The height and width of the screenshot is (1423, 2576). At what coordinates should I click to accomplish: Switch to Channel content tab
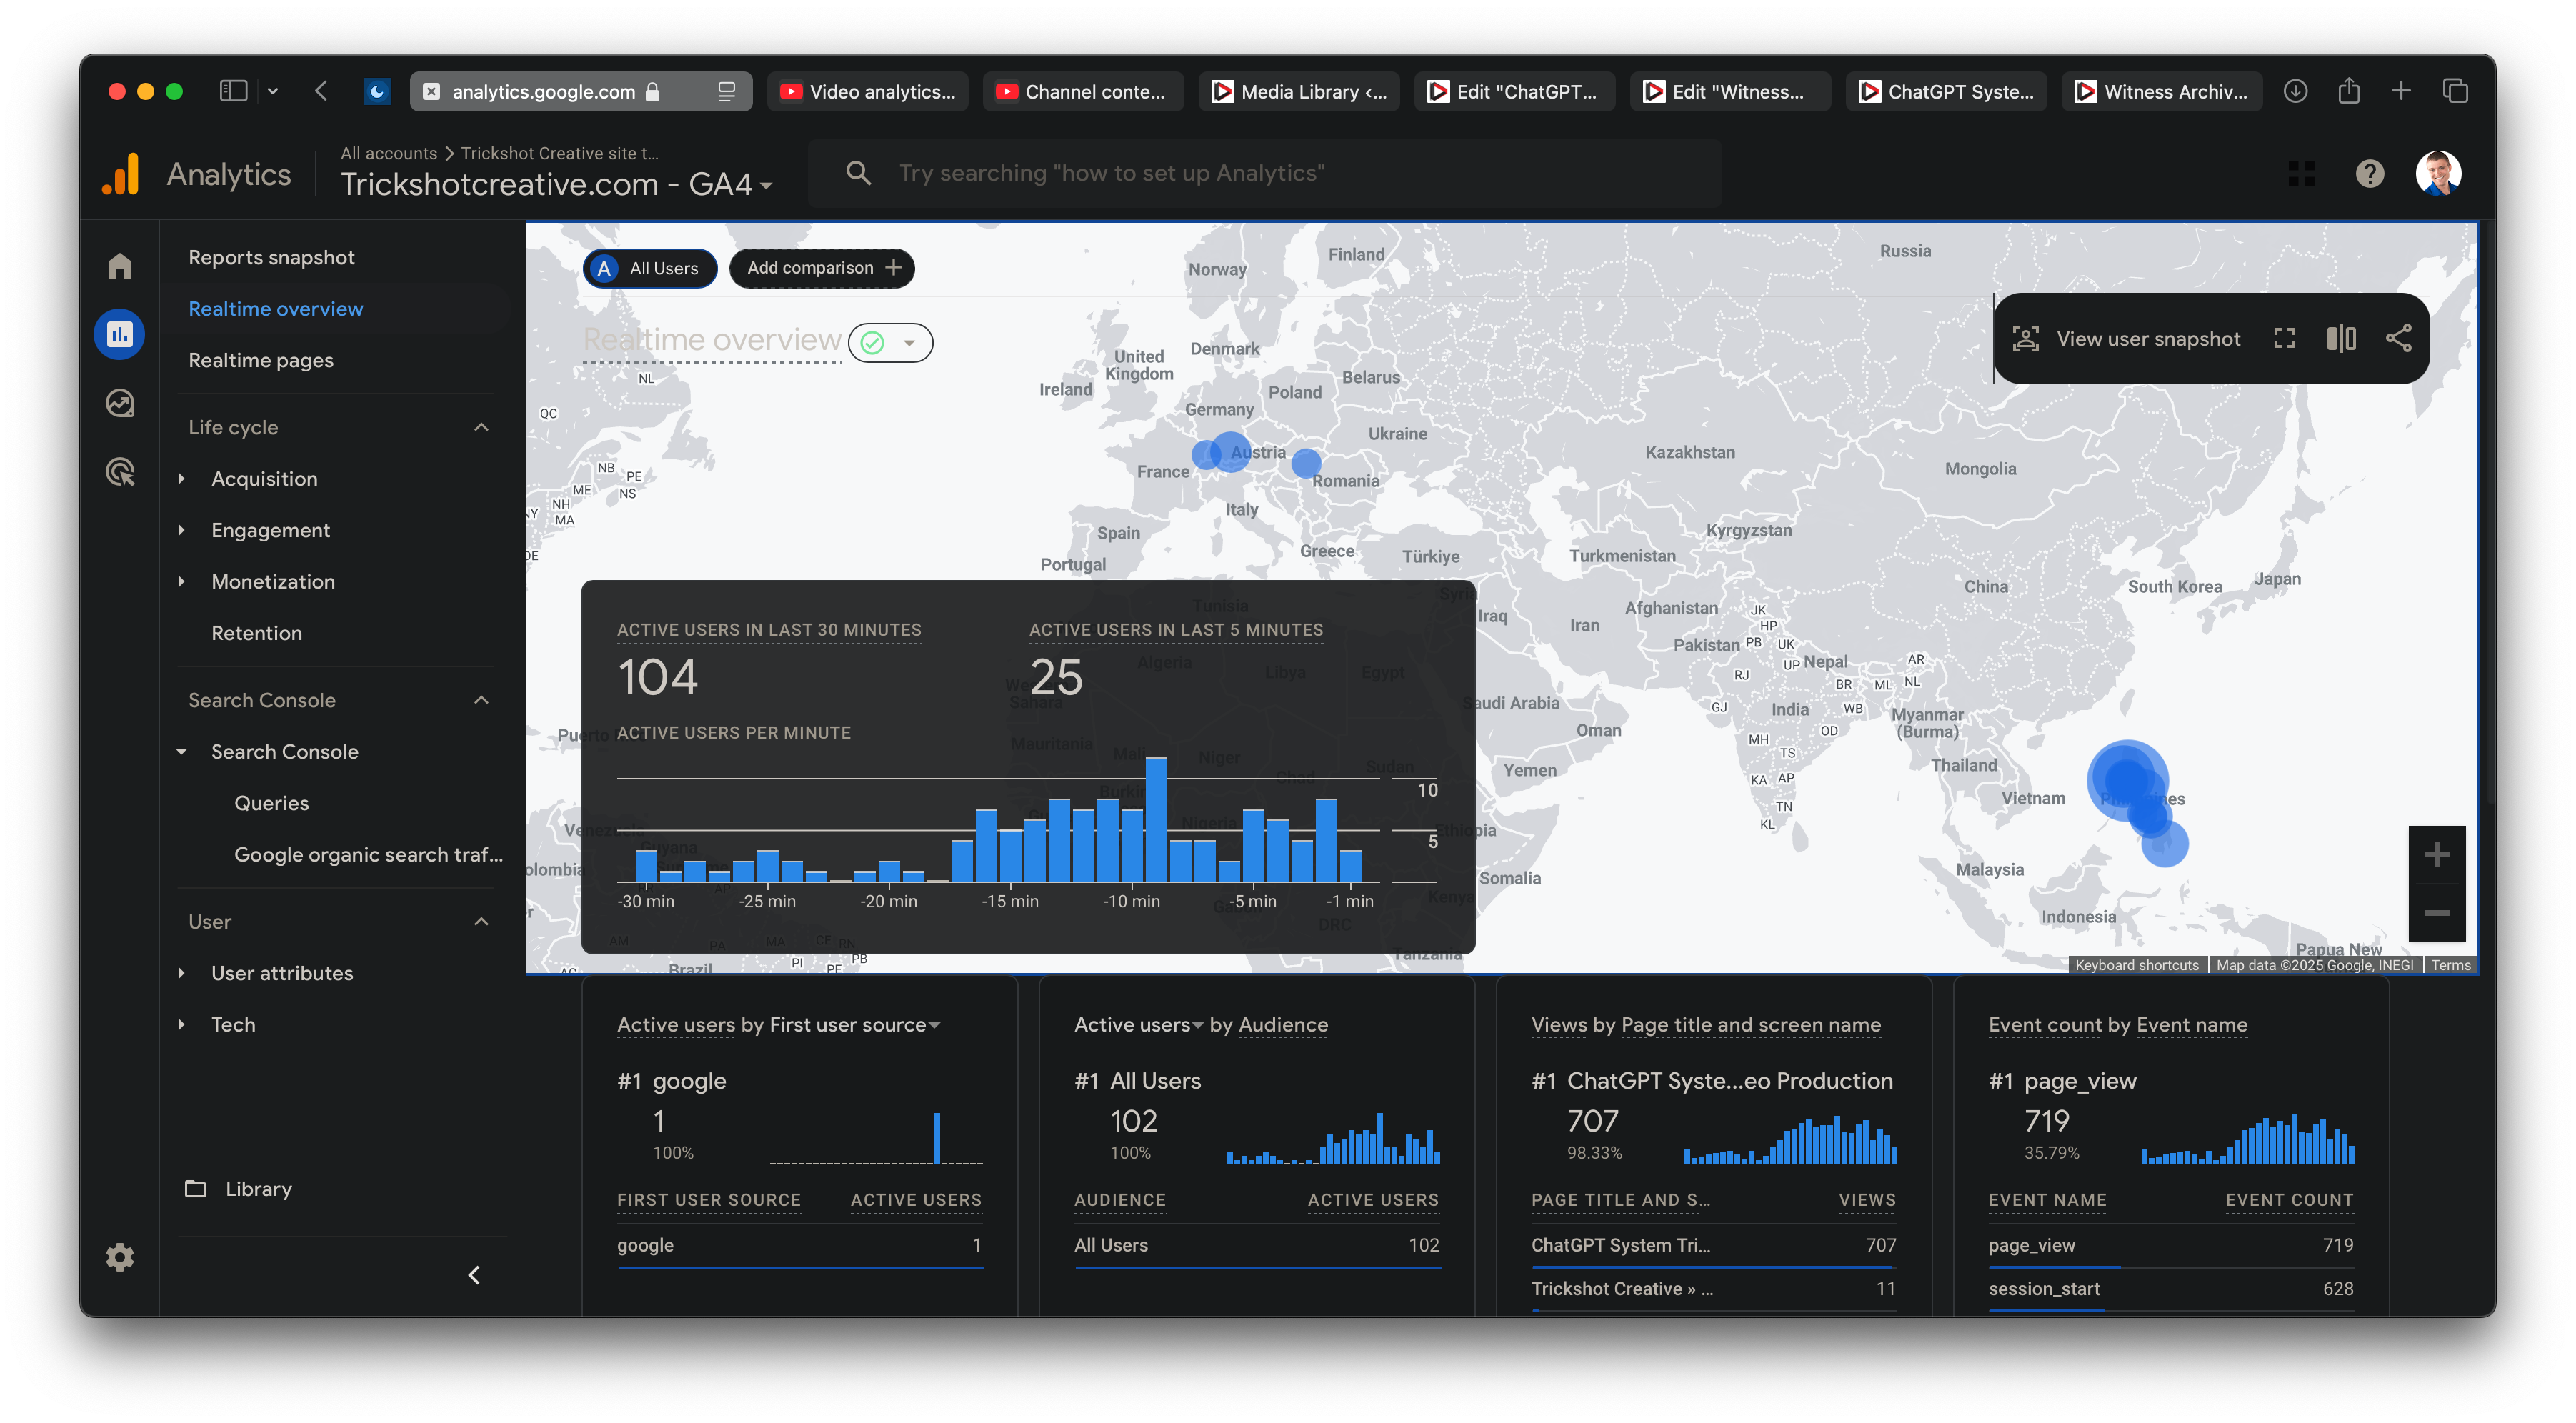coord(1083,91)
